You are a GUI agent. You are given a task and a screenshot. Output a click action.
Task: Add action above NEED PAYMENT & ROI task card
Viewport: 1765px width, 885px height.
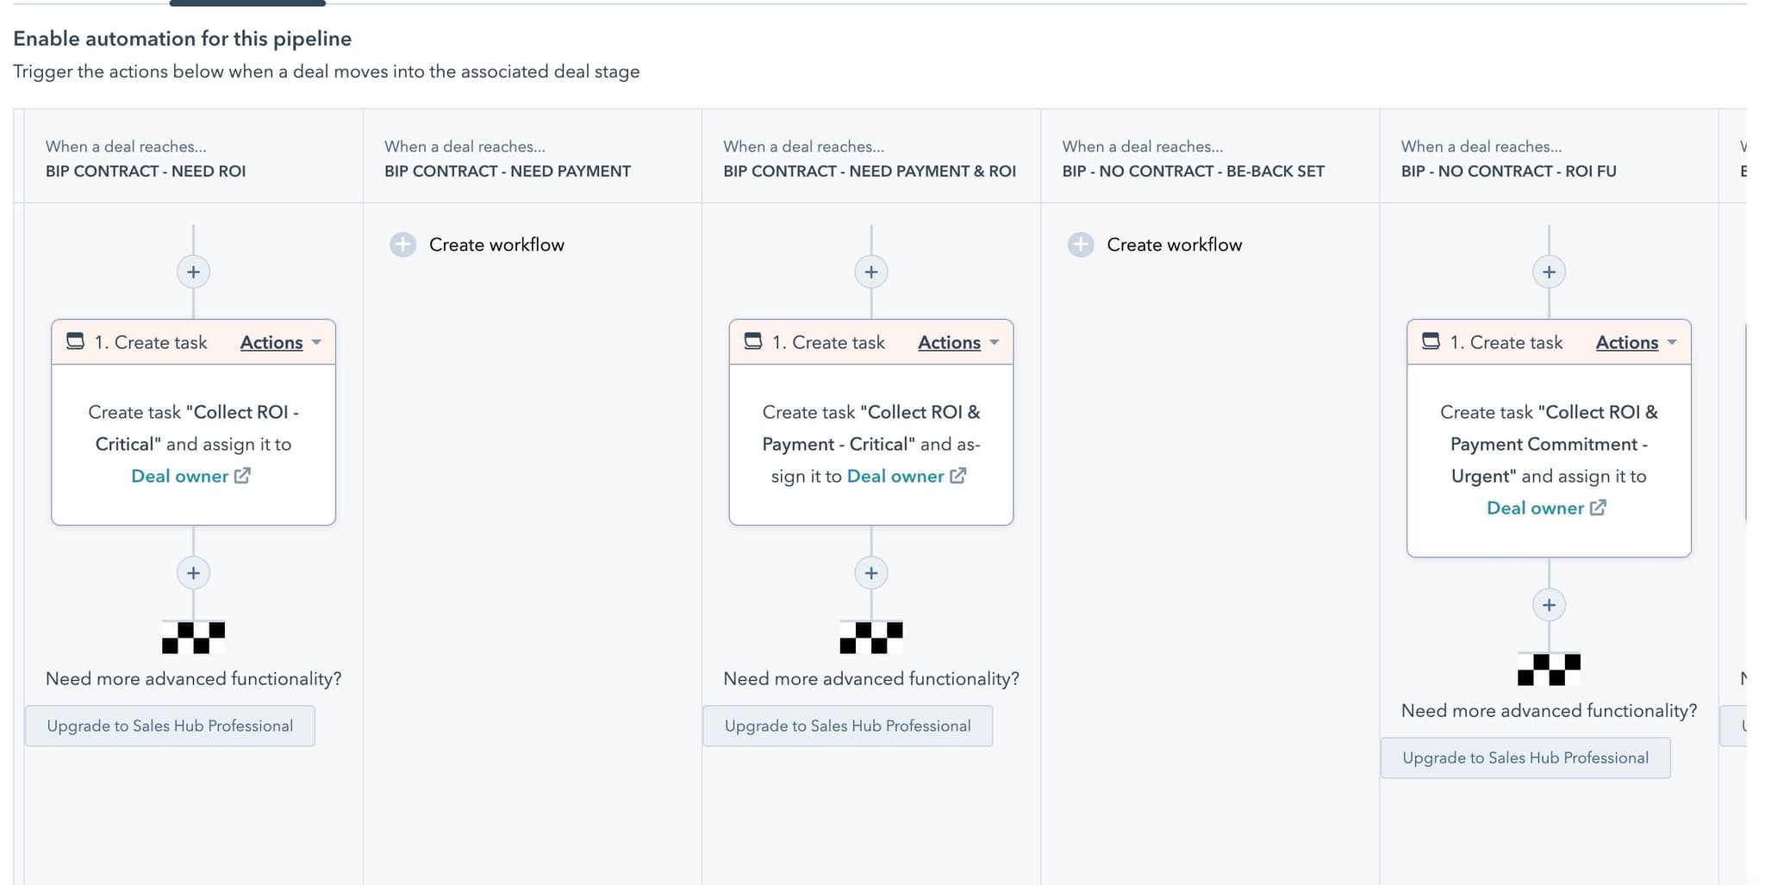[871, 272]
